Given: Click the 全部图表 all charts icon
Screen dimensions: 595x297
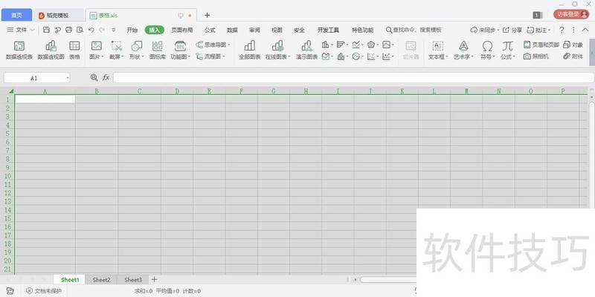Looking at the screenshot, I should tap(249, 50).
